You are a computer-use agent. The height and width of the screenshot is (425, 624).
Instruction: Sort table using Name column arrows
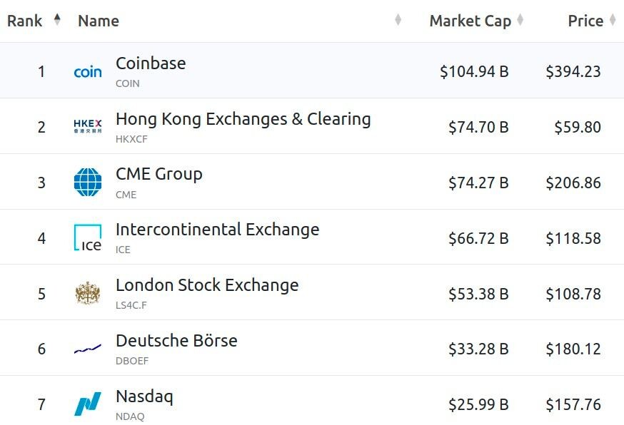398,19
